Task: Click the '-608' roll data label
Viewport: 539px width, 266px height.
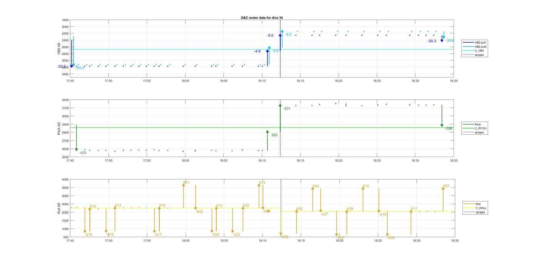Action: pos(391,238)
